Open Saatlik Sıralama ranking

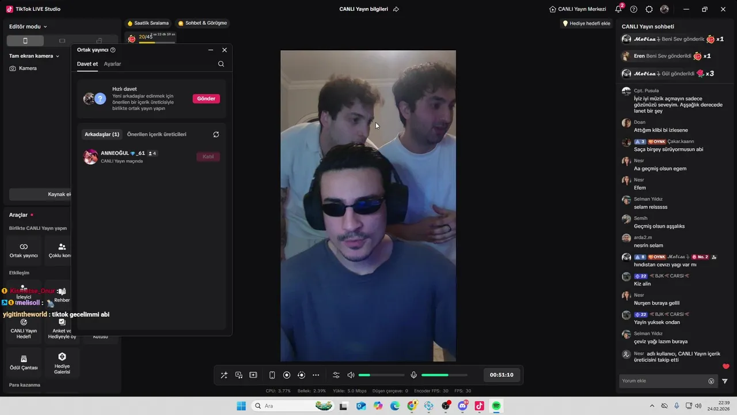[148, 23]
